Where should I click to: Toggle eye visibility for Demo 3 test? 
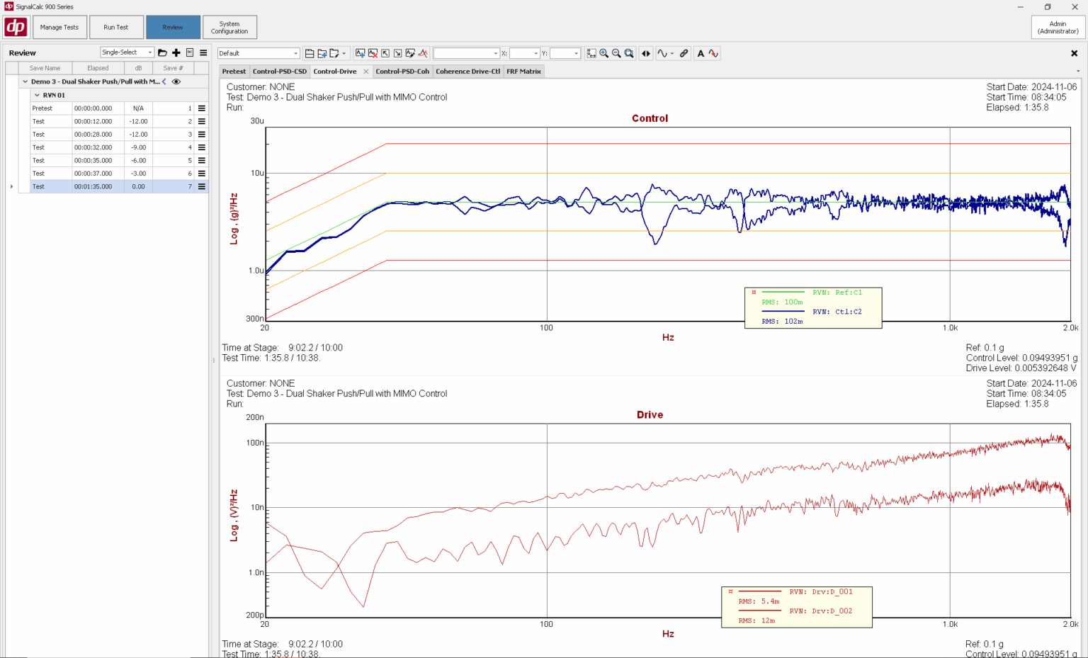(x=176, y=81)
